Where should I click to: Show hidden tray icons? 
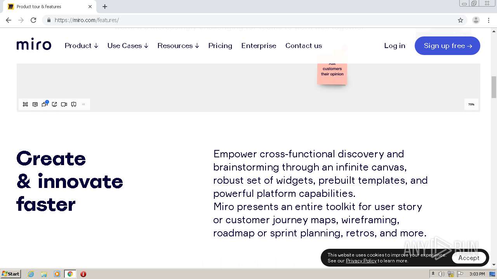(x=433, y=274)
